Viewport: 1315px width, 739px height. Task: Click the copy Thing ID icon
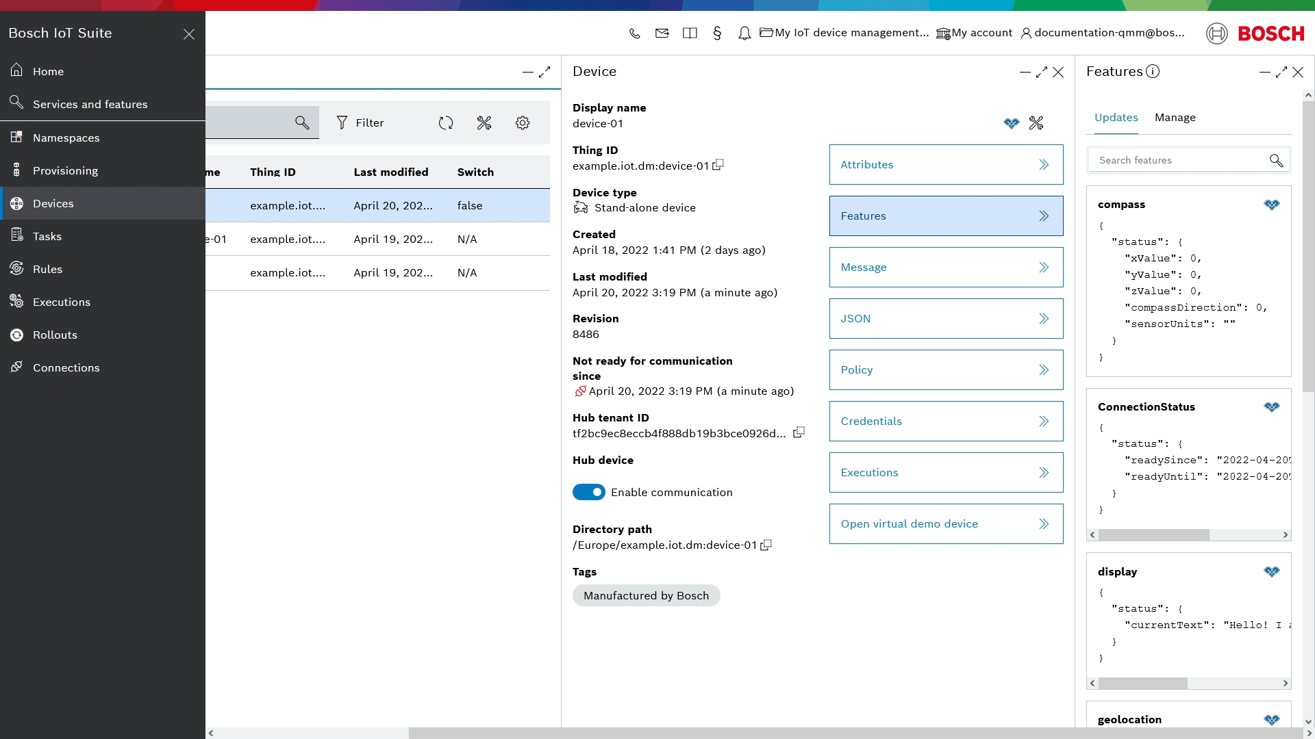coord(720,165)
